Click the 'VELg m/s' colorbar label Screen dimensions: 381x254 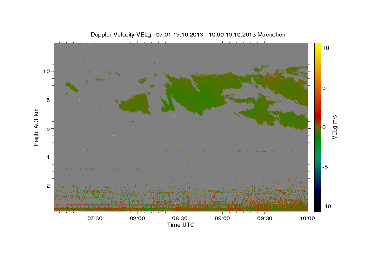click(334, 127)
